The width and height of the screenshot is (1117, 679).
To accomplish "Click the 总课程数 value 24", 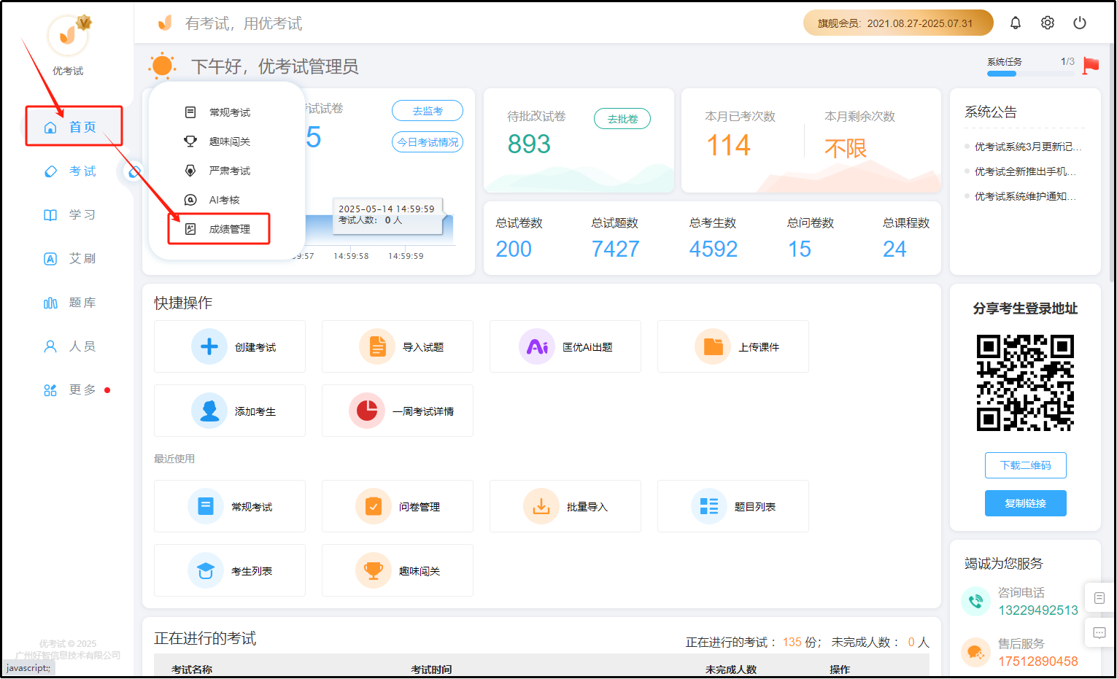I will click(x=894, y=249).
